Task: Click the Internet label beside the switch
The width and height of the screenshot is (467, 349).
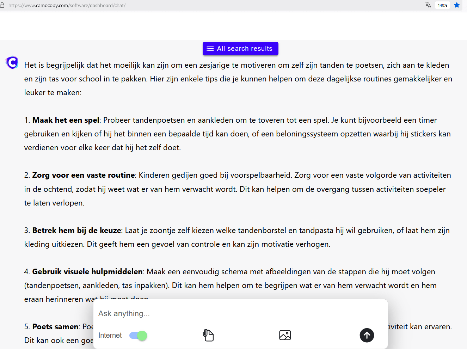Action: (110, 335)
